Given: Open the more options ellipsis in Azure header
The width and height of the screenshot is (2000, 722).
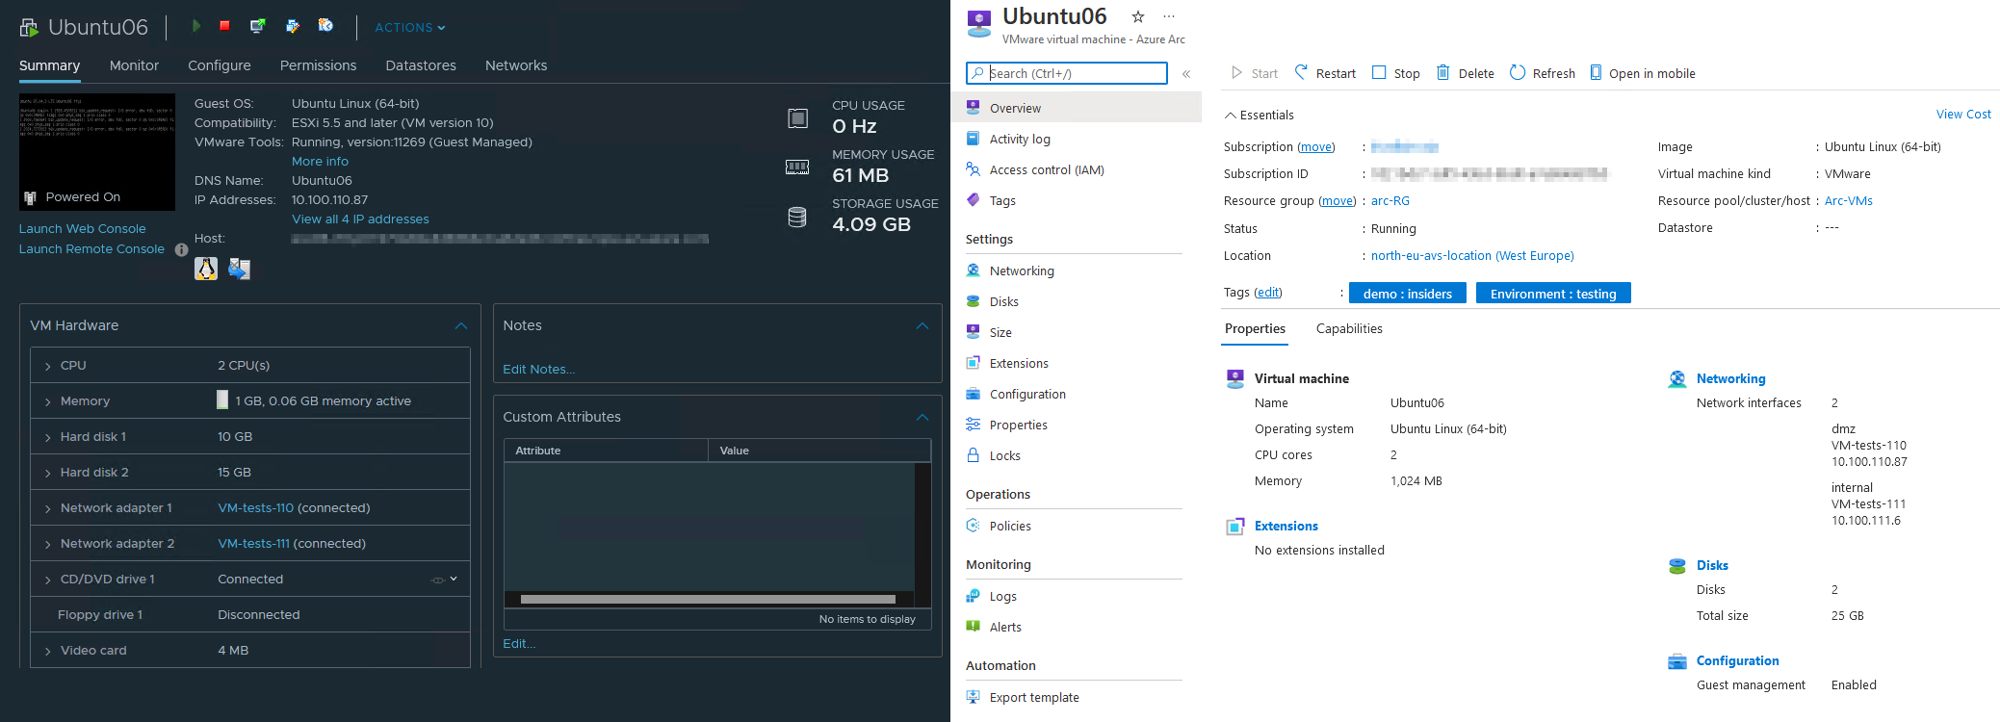Looking at the screenshot, I should point(1169,16).
